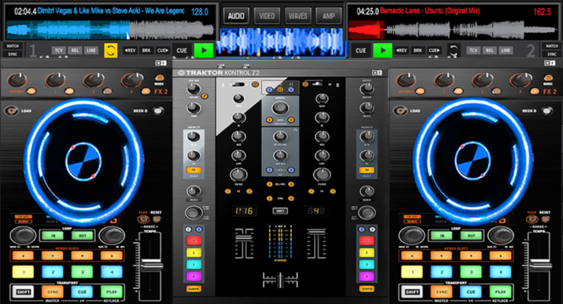Viewport: 563px width, 304px height.
Task: Click the REV button on deck 1
Action: pyautogui.click(x=130, y=50)
